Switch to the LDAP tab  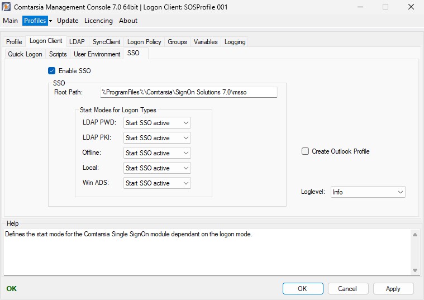(77, 42)
